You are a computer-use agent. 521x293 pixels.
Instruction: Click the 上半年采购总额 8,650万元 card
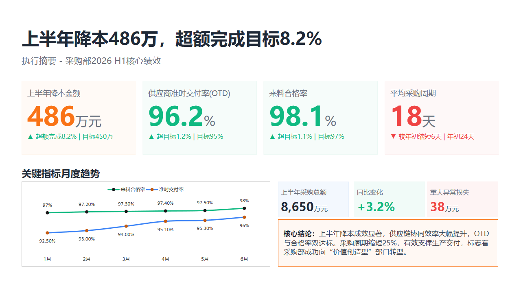coord(313,199)
